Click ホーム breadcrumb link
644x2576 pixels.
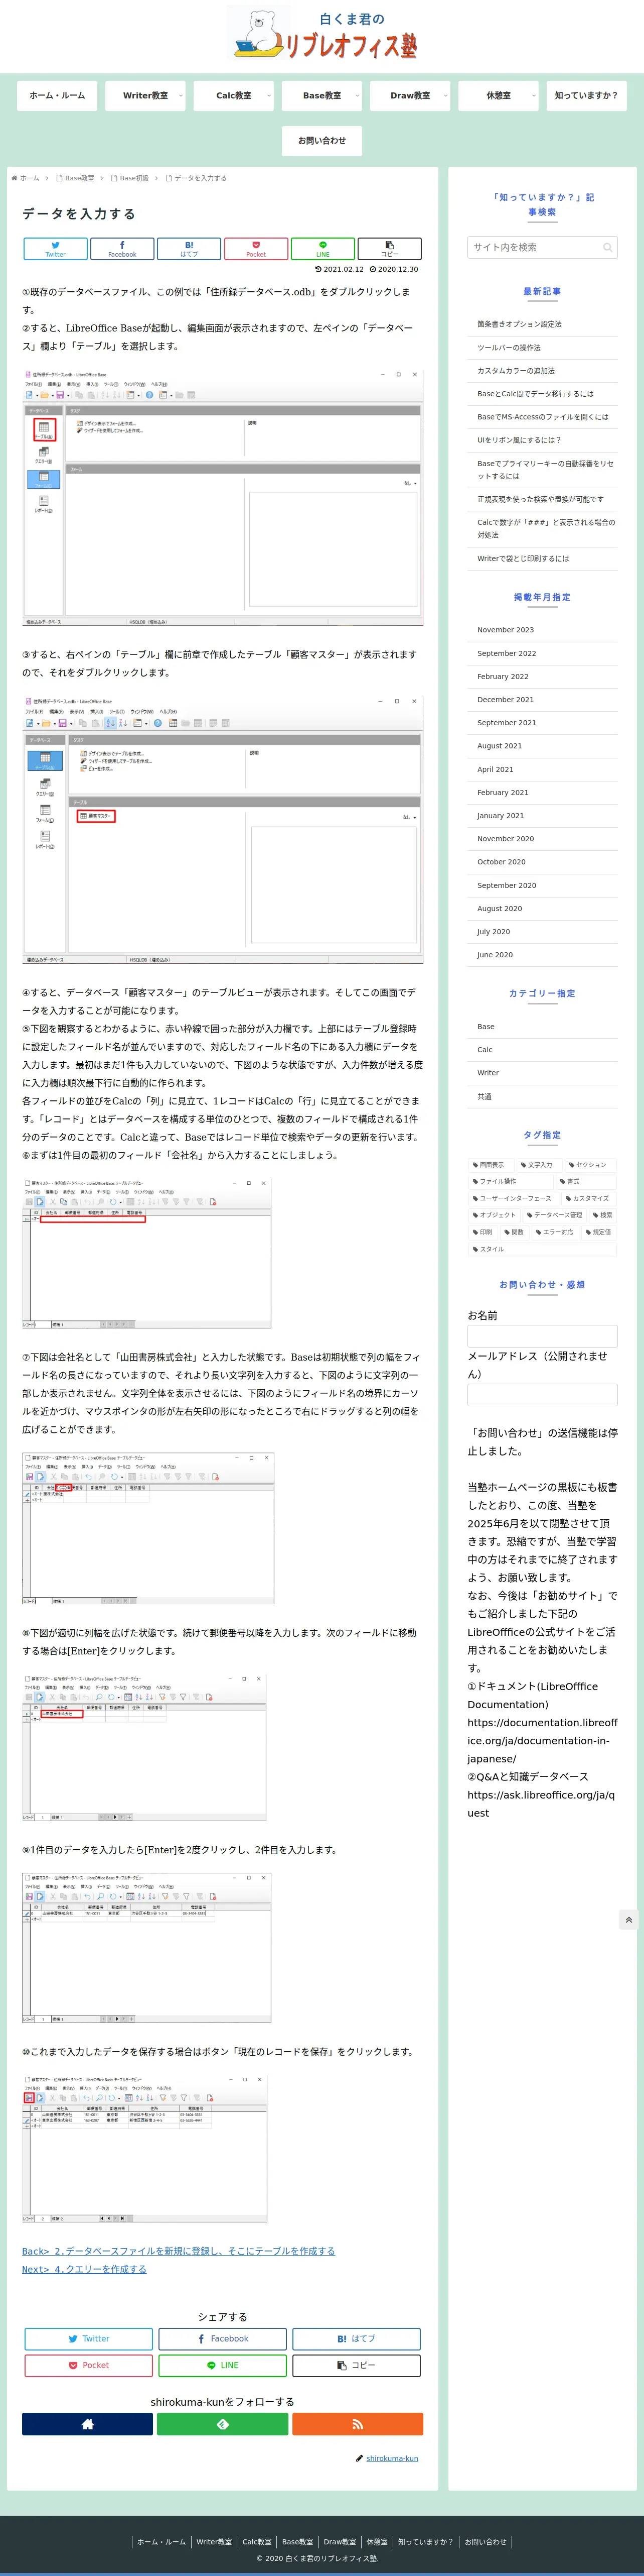coord(29,178)
